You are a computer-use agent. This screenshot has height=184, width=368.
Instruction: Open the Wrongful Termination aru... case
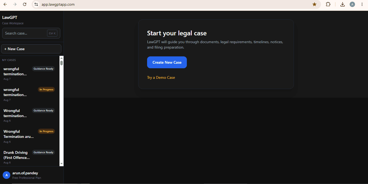click(x=29, y=136)
